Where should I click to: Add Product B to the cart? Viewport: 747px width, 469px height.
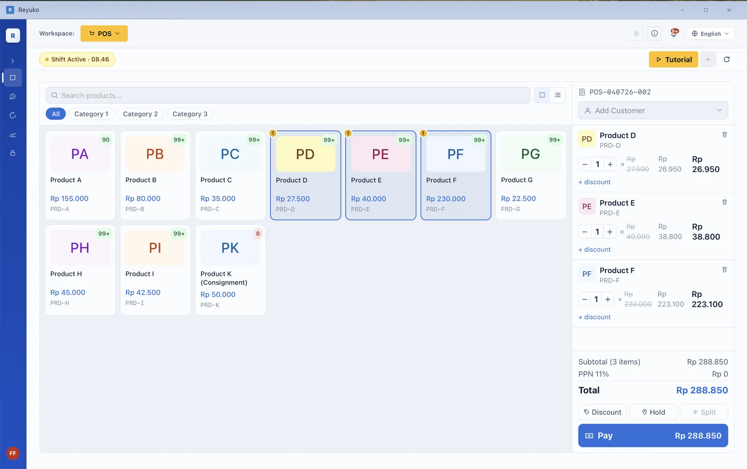[155, 175]
